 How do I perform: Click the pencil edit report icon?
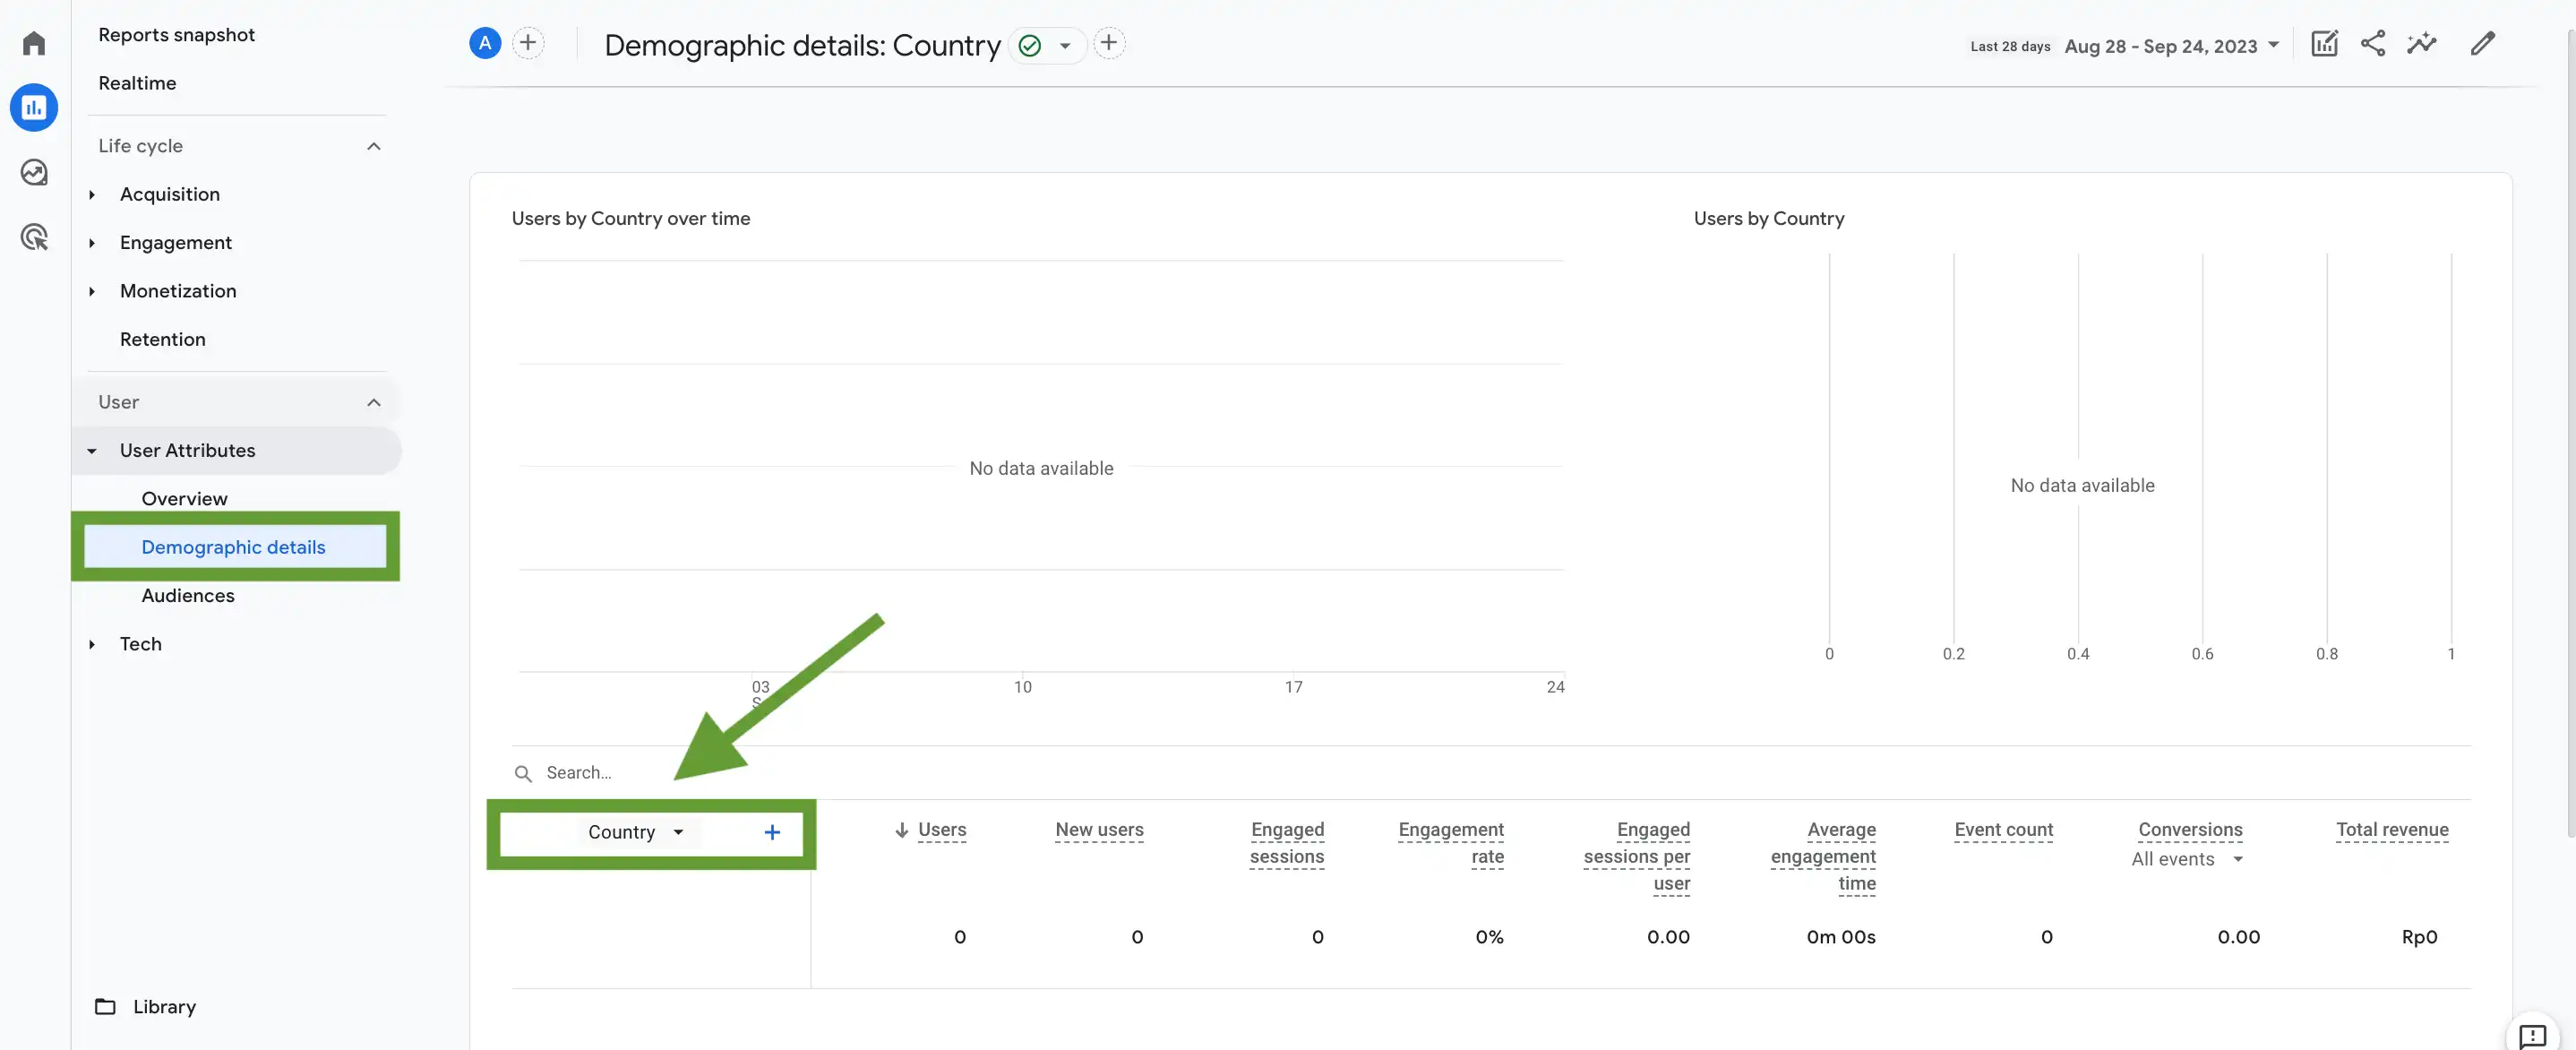coord(2482,43)
